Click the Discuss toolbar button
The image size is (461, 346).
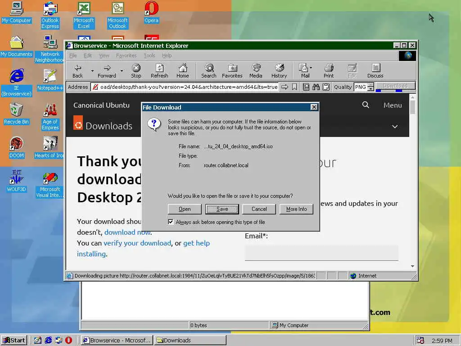(375, 71)
